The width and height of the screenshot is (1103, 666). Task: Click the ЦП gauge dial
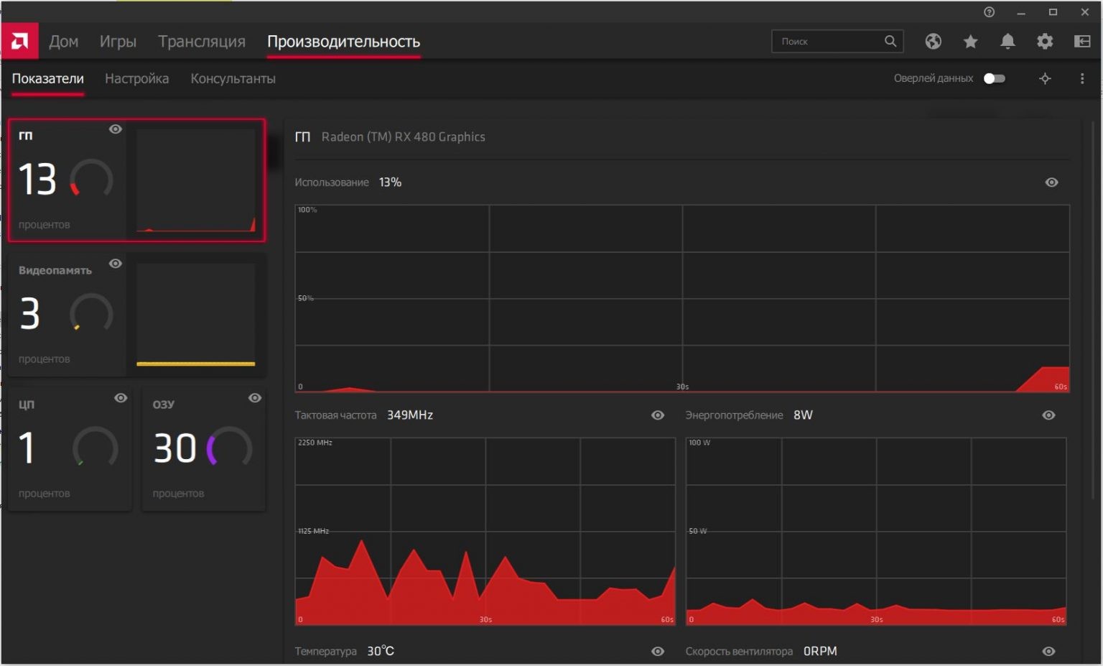(95, 446)
